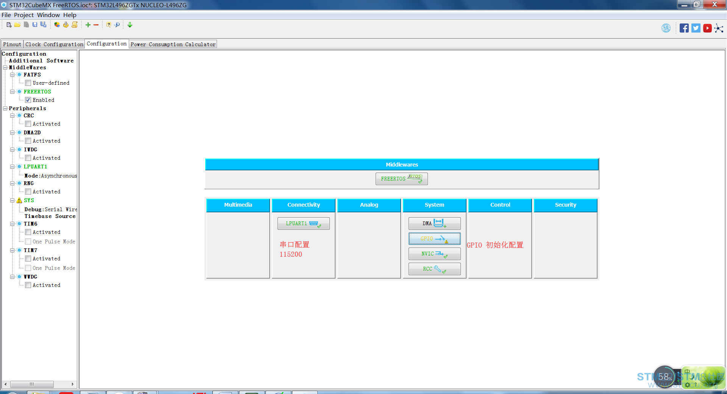Open the Window menu
The image size is (727, 394).
48,15
